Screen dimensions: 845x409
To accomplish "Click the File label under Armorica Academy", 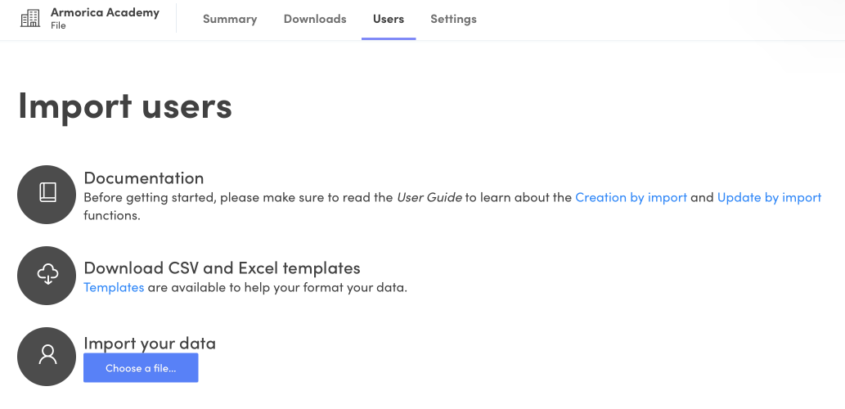I will pos(58,25).
